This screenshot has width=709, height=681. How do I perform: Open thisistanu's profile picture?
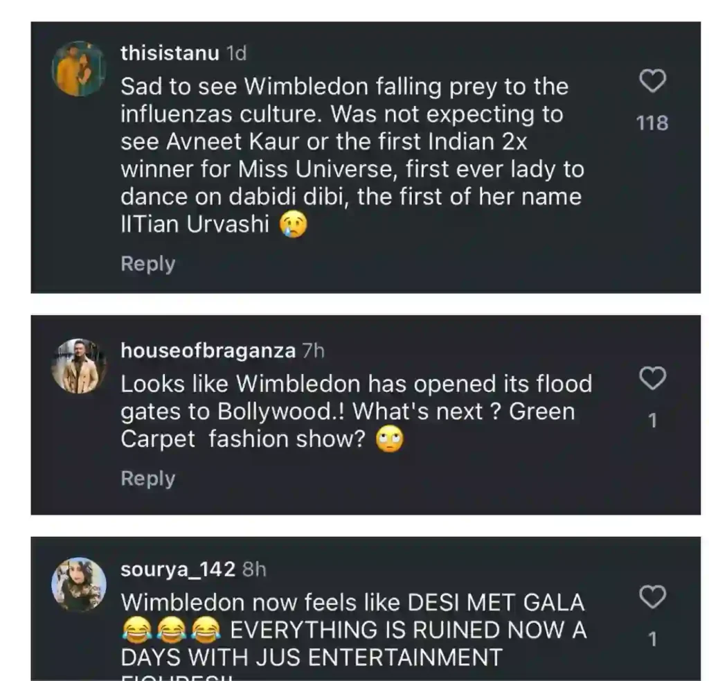coord(78,68)
